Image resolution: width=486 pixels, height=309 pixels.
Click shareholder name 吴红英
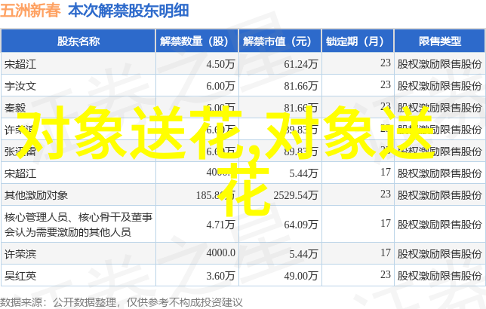click(20, 276)
